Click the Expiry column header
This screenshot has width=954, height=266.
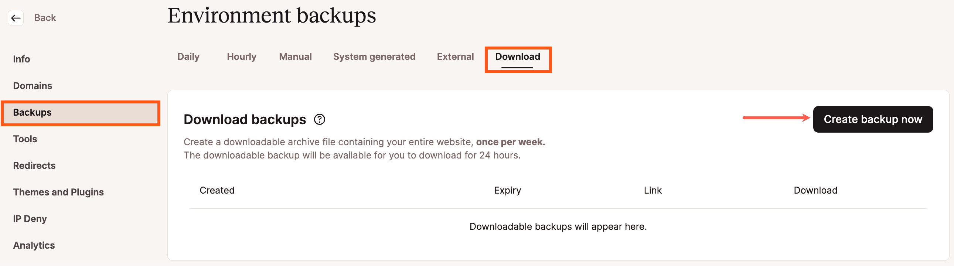[x=507, y=190]
